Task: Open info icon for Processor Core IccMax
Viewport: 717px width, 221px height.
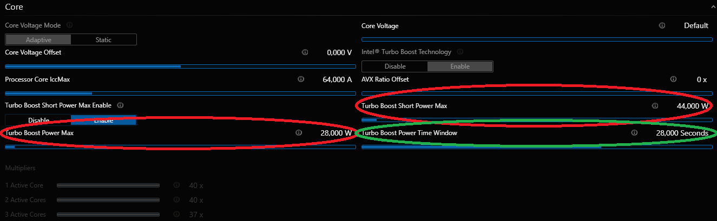Action: click(301, 79)
